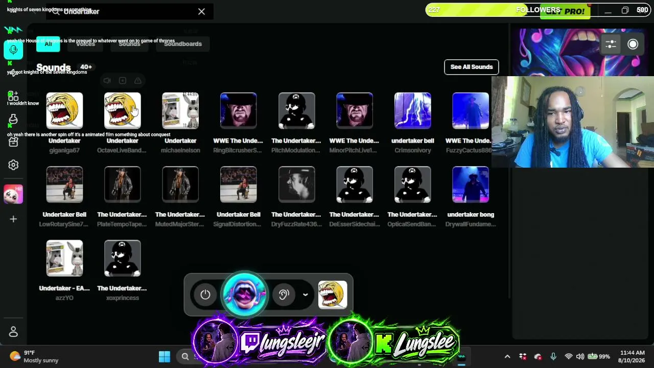Click the colorful mouth voice avatar button

(x=245, y=294)
